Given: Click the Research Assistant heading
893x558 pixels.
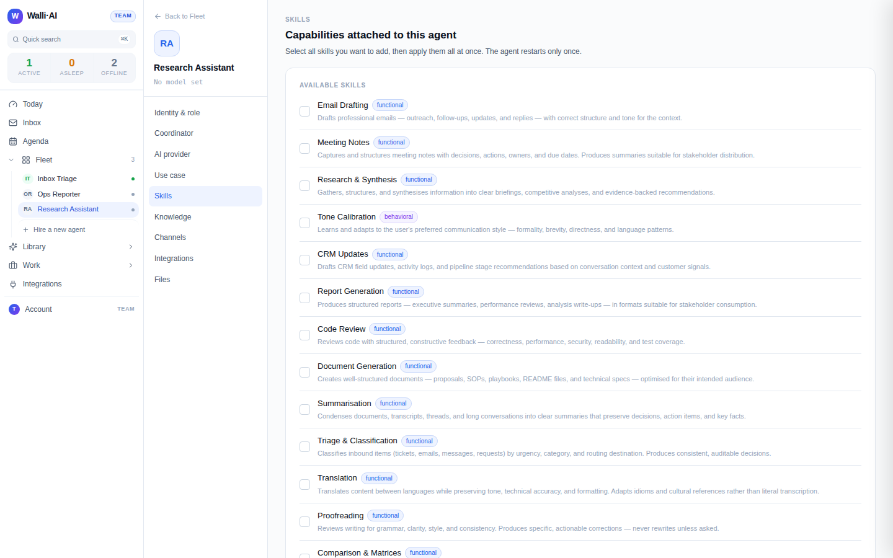Looking at the screenshot, I should (x=194, y=68).
